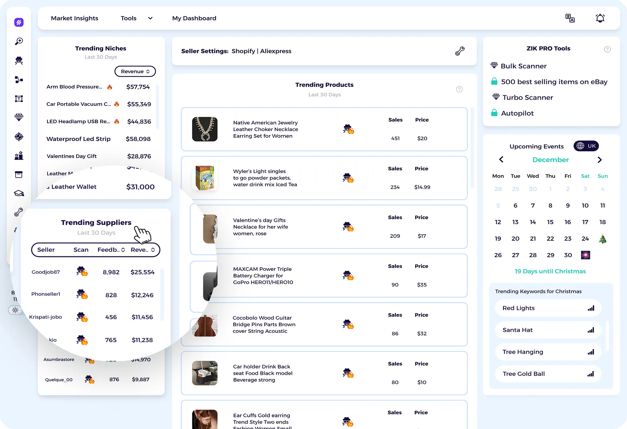Screen dimensions: 627x429
Task: Open the Cocobolo Wood Guitar product title
Action: [x=264, y=324]
